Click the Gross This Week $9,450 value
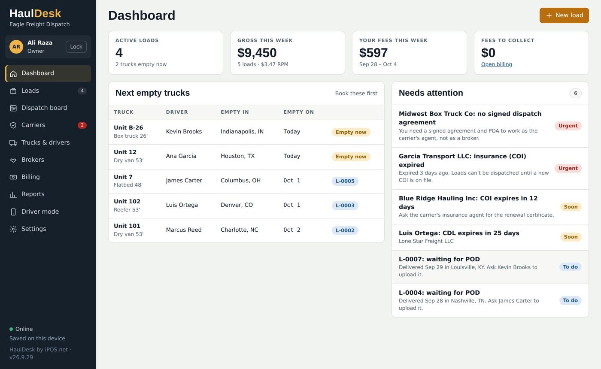This screenshot has height=369, width=601. point(257,53)
